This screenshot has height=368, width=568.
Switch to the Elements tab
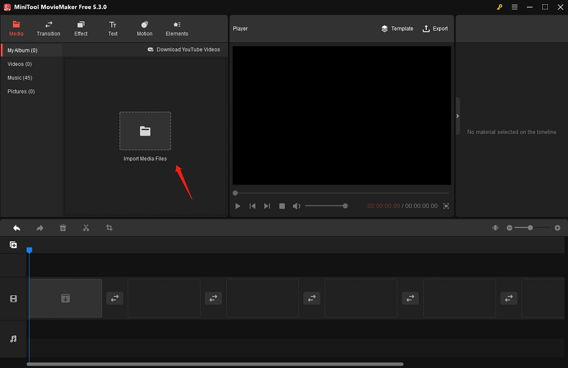(x=177, y=29)
